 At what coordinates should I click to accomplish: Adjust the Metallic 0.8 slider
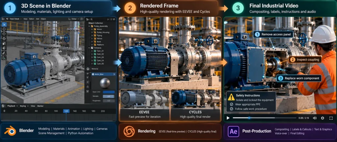[x=109, y=96]
